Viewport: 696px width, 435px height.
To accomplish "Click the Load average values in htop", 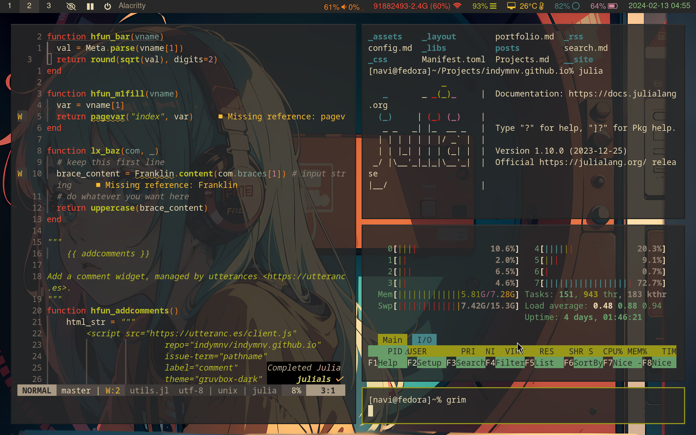I will point(627,306).
